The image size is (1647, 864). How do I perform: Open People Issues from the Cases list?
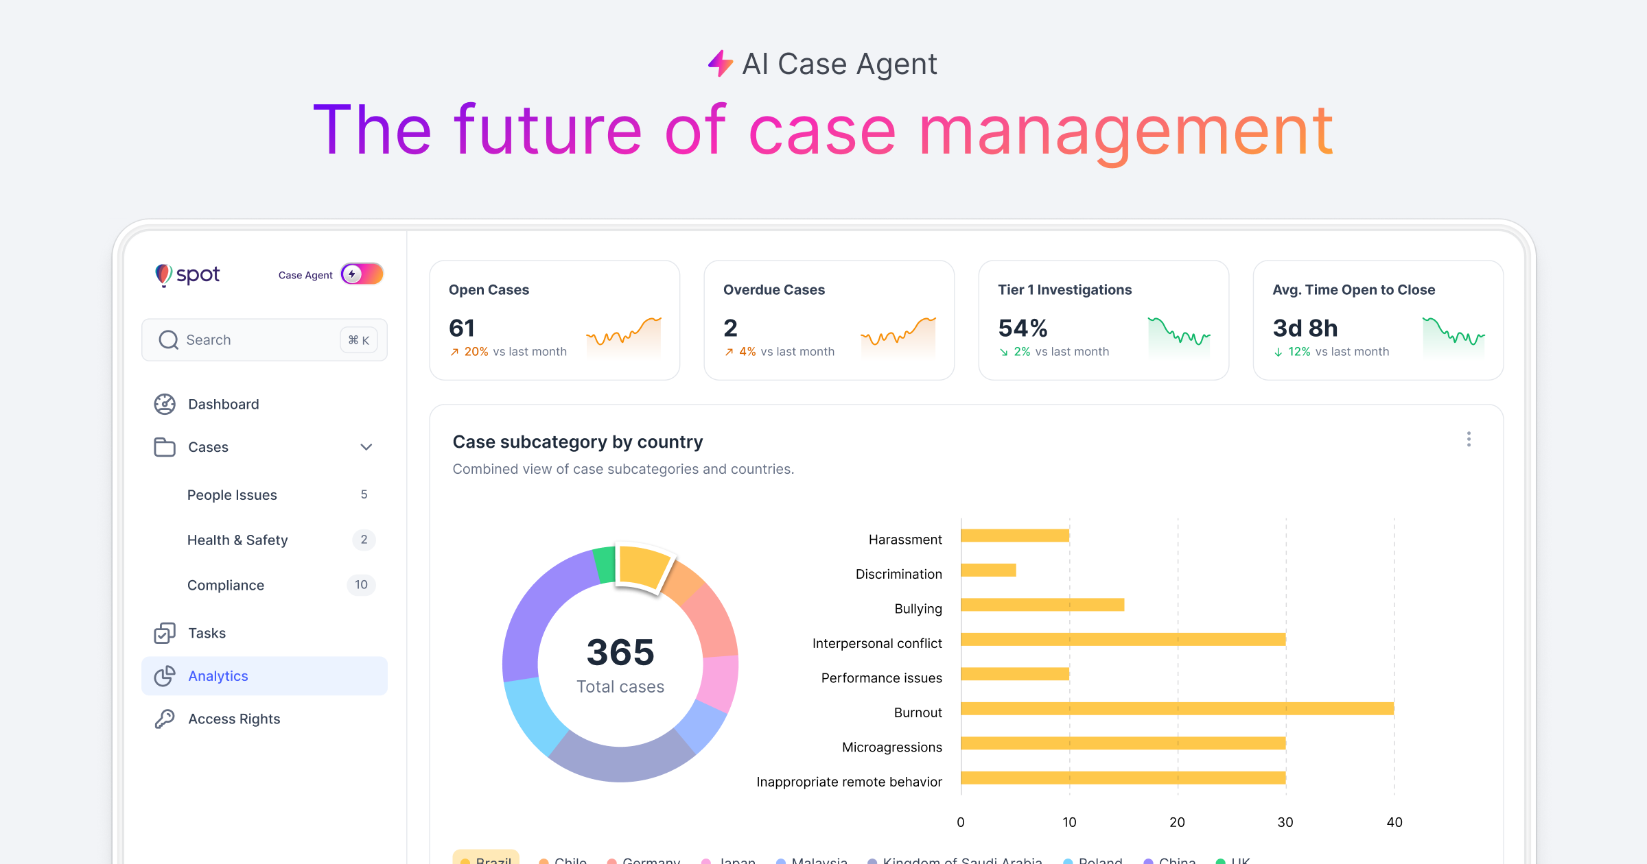pyautogui.click(x=232, y=494)
